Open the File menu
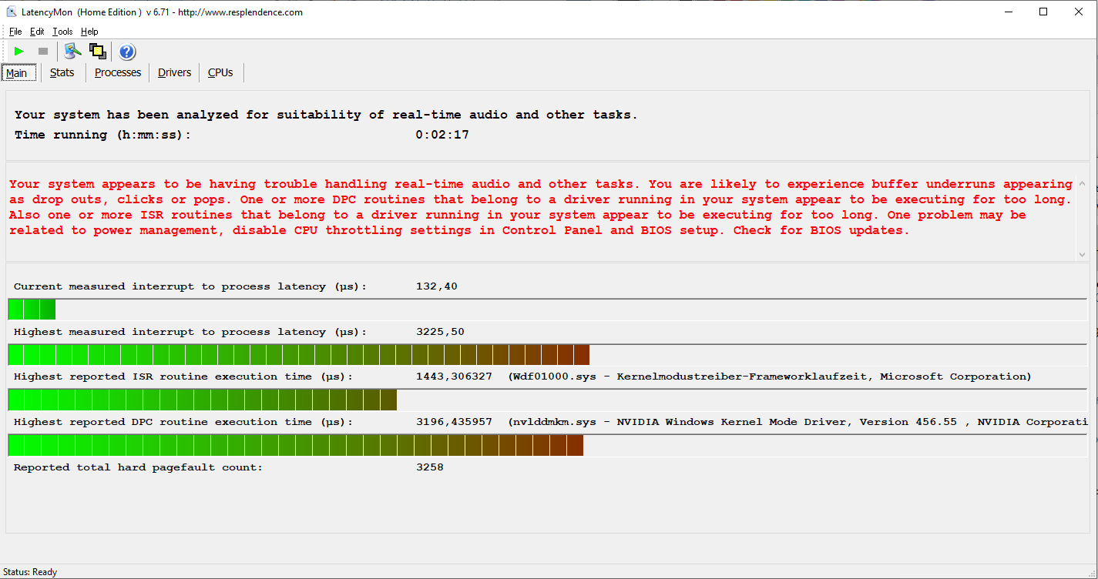 (15, 32)
